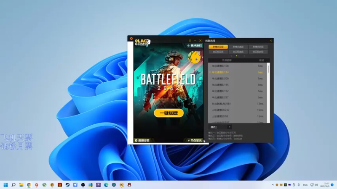Sort by the 延迟 latency column header

click(261, 60)
